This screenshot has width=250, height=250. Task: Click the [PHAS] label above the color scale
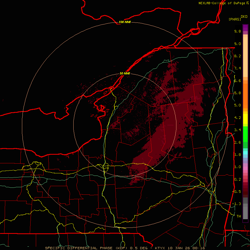235,19
